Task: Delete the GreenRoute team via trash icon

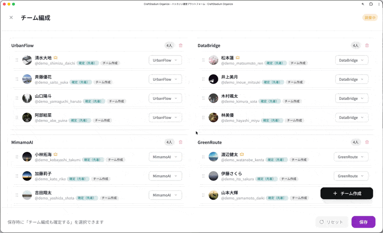Action: pyautogui.click(x=367, y=142)
